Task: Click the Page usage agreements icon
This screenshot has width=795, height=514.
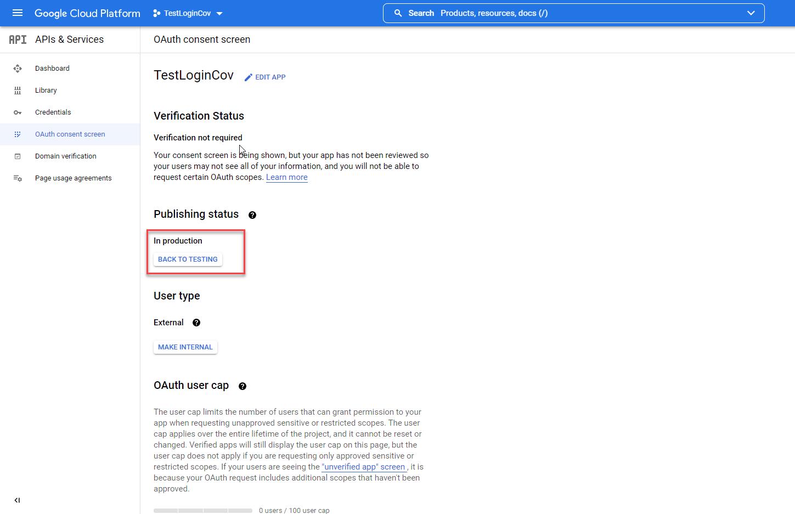Action: (x=18, y=178)
